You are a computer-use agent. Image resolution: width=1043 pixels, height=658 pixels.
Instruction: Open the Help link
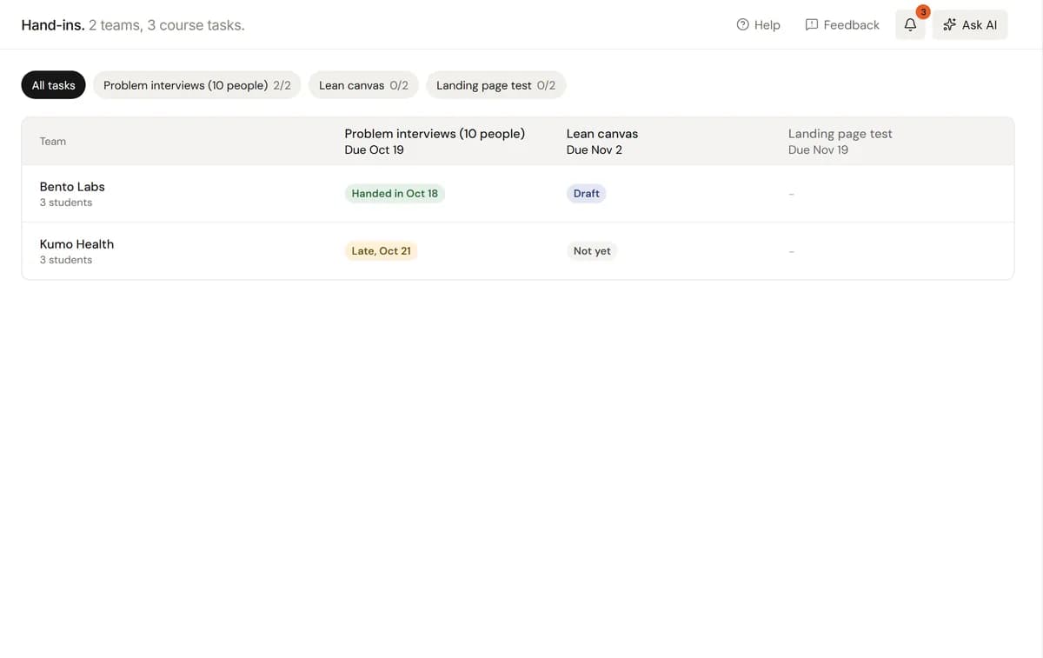[x=758, y=25]
